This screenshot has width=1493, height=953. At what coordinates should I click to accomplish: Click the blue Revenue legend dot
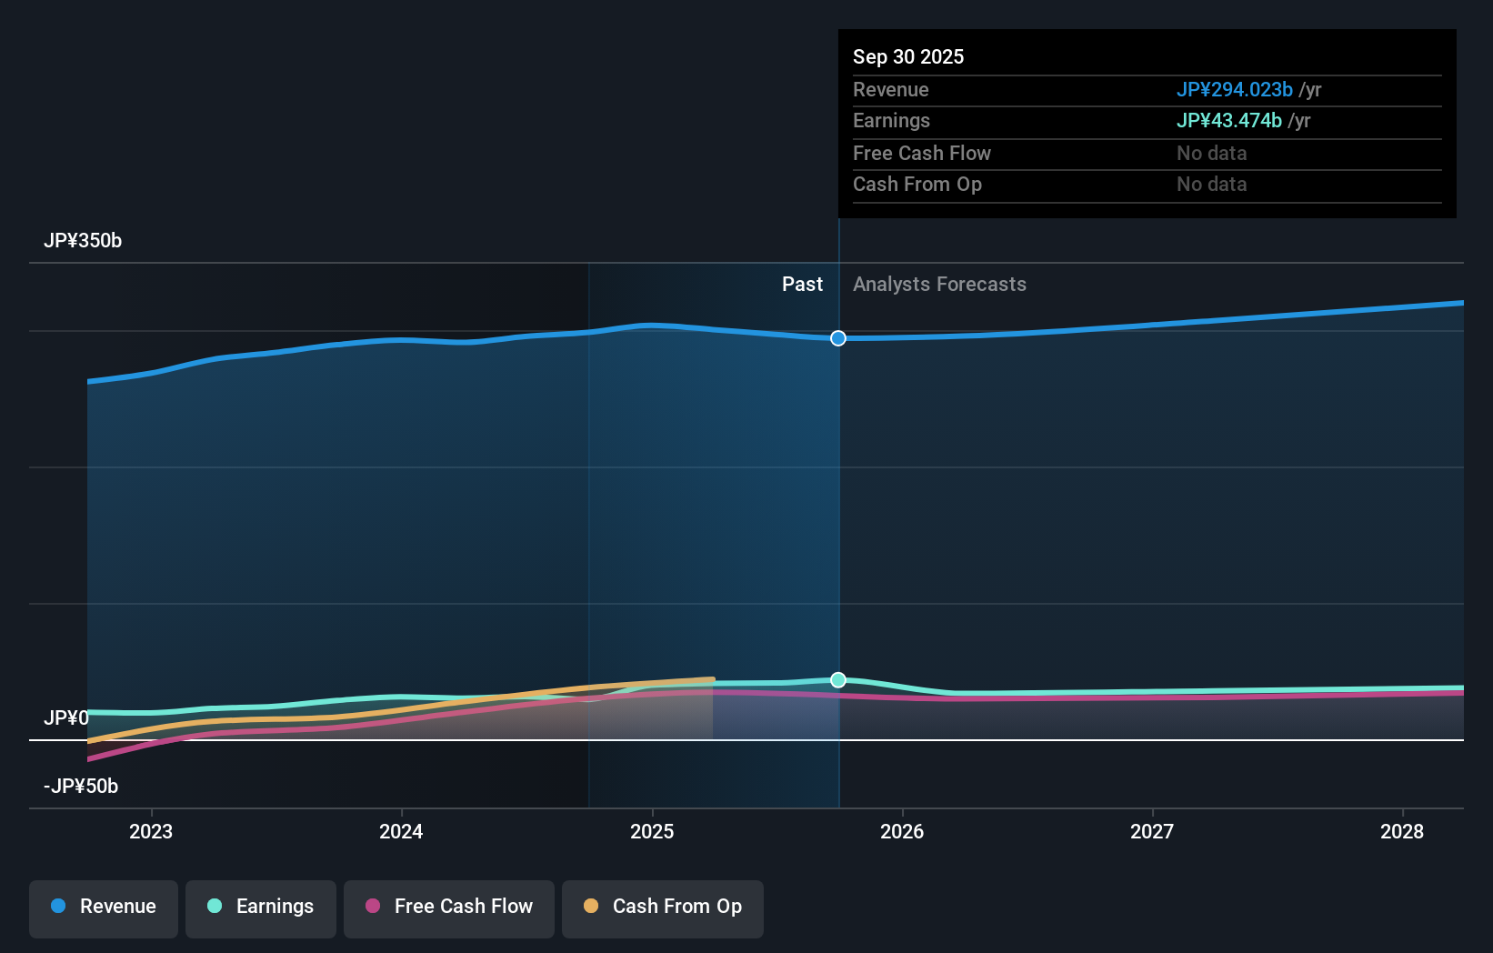coord(60,907)
